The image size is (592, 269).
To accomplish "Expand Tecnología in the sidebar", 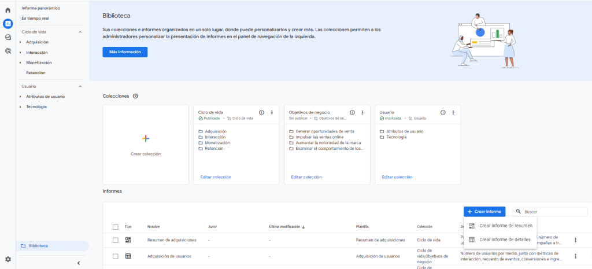I will point(20,106).
